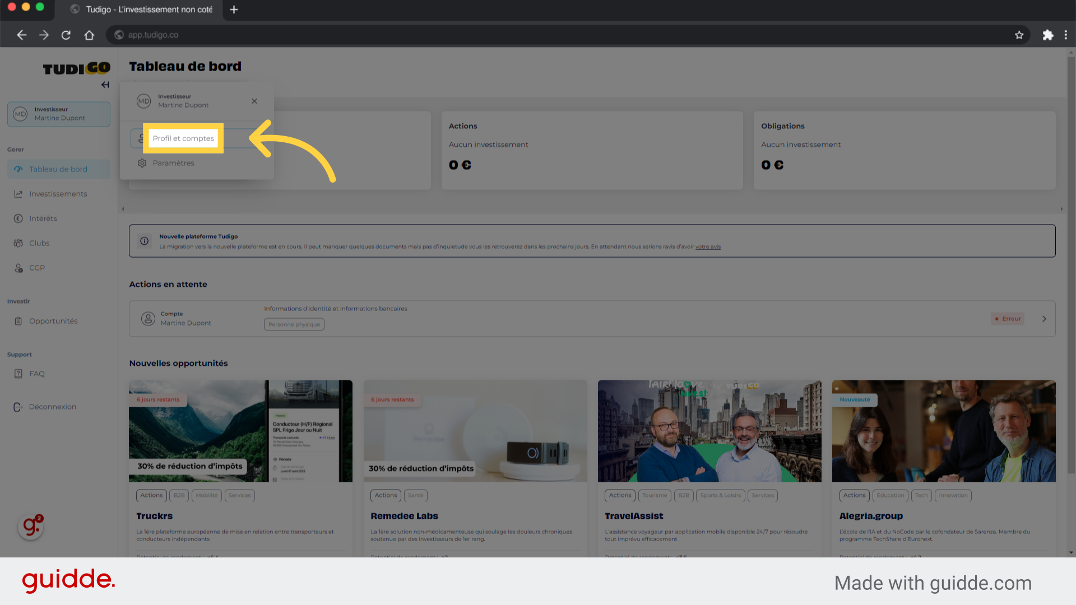Click the Tableau de bord sidebar icon

18,169
